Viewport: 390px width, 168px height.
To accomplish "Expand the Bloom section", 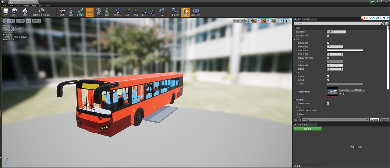I will (298, 114).
